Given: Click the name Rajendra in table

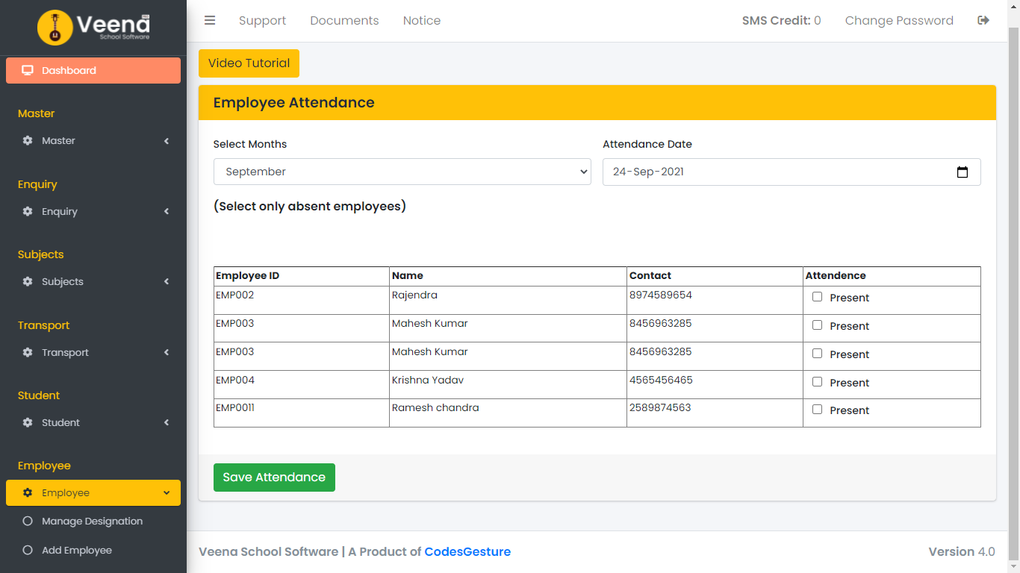Looking at the screenshot, I should (414, 295).
